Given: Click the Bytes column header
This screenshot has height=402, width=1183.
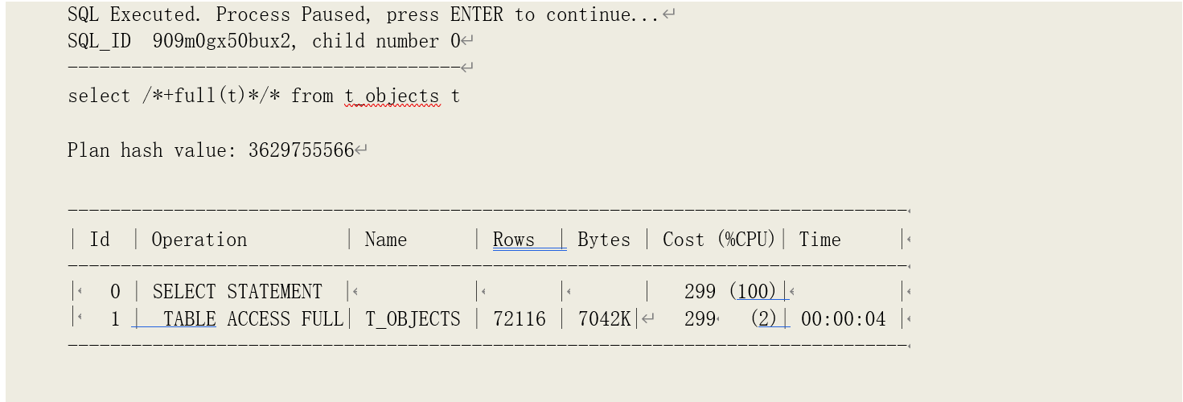Looking at the screenshot, I should click(x=604, y=240).
